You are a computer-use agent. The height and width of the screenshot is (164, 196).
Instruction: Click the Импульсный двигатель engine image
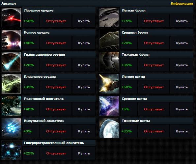click(11, 128)
